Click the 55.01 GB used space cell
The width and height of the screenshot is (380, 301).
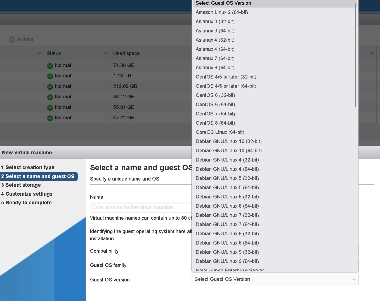pyautogui.click(x=124, y=107)
